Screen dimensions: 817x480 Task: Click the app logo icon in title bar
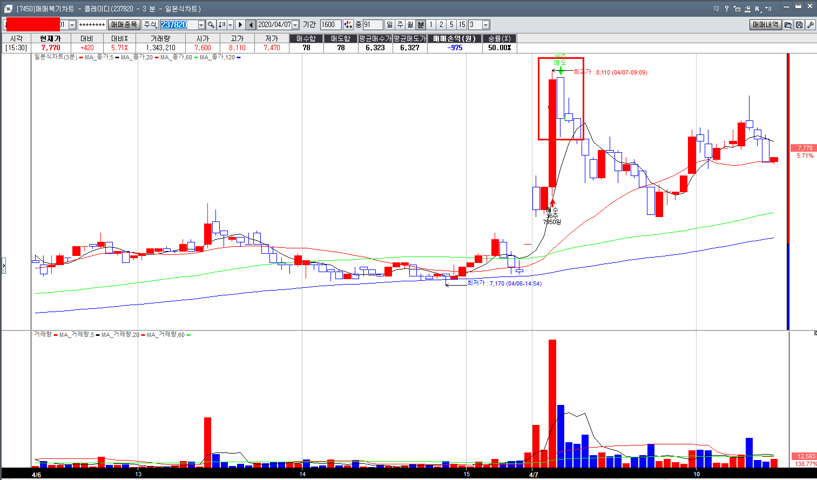tap(8, 9)
